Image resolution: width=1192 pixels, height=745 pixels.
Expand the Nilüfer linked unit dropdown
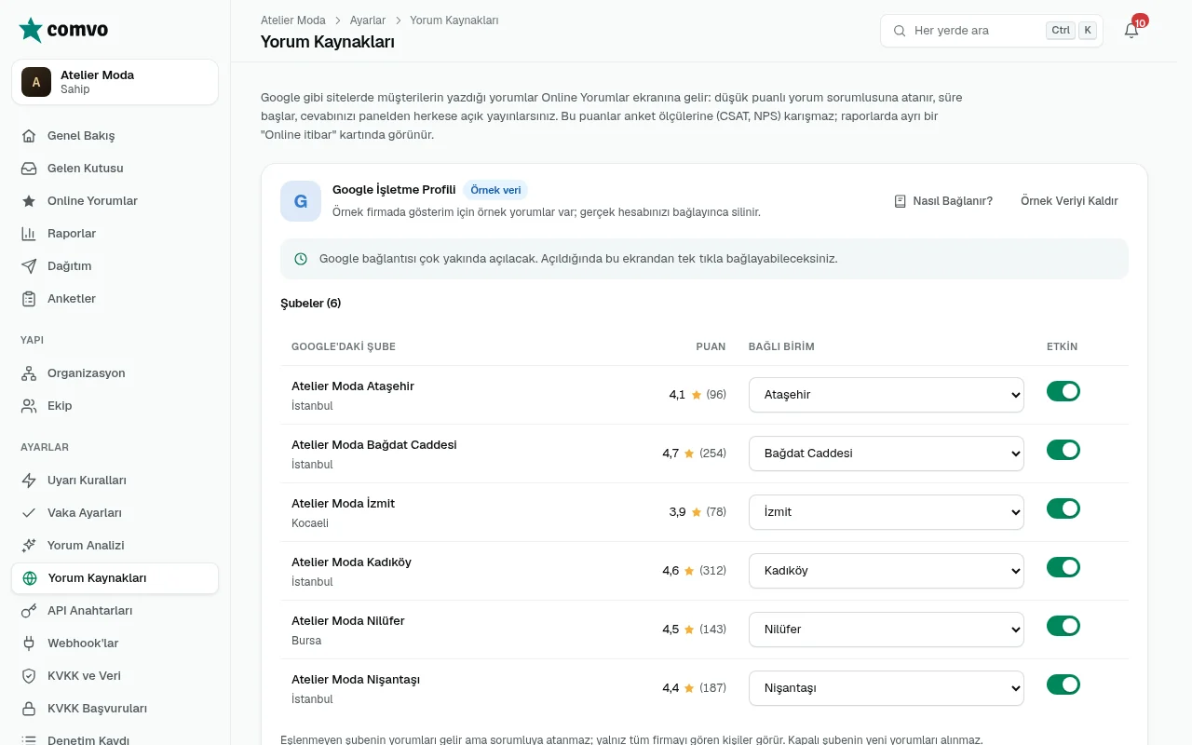pyautogui.click(x=887, y=630)
